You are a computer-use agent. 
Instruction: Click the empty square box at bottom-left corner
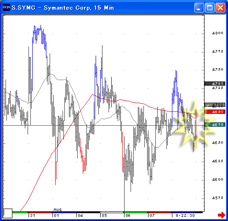[8, 213]
